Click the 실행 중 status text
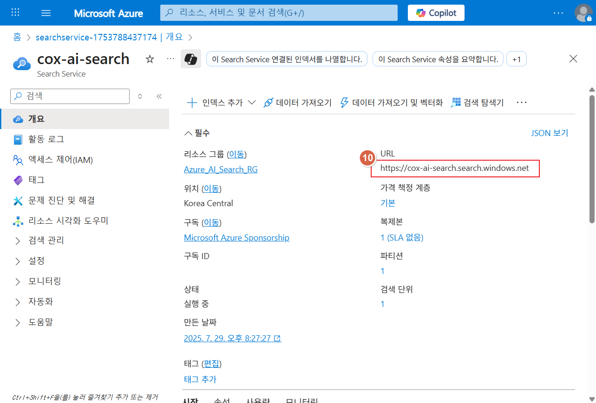The height and width of the screenshot is (403, 596). [x=196, y=304]
